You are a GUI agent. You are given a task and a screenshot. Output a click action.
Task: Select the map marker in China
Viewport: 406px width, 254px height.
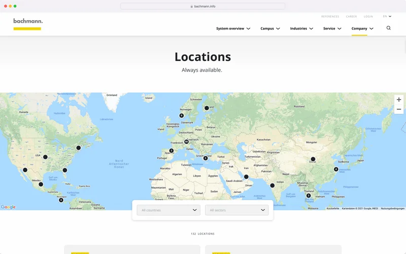(313, 159)
